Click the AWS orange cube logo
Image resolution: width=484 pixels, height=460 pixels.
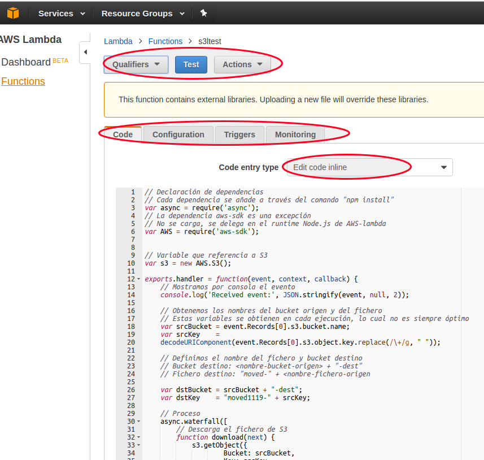point(13,14)
